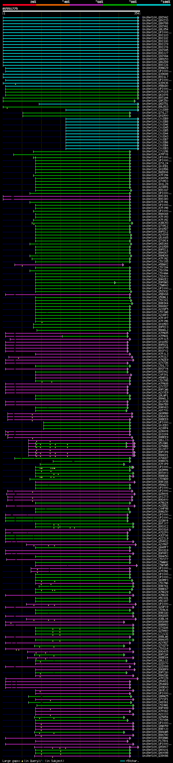
Task: Click hit label UniRef100_Q0JEB1
Action: tap(155, 166)
